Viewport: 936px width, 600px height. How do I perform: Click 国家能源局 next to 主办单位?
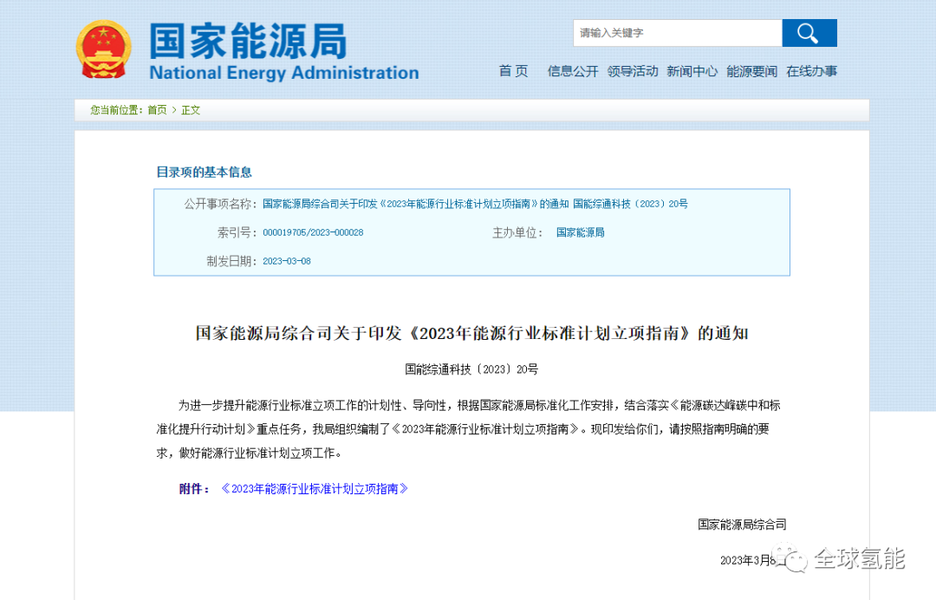pos(580,232)
